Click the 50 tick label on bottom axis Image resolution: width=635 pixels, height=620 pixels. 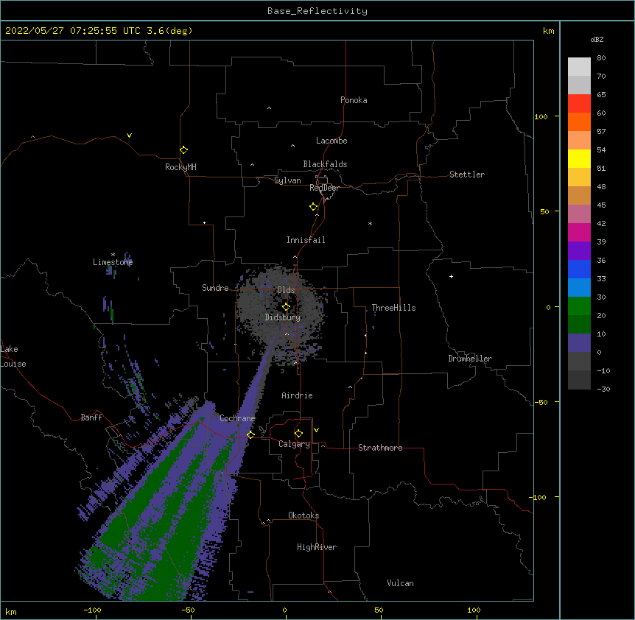coord(379,610)
